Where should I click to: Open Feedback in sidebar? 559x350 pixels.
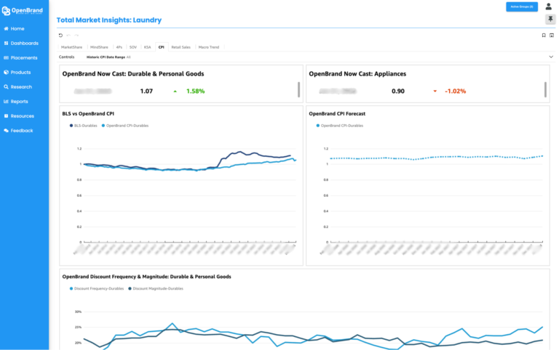tap(18, 131)
